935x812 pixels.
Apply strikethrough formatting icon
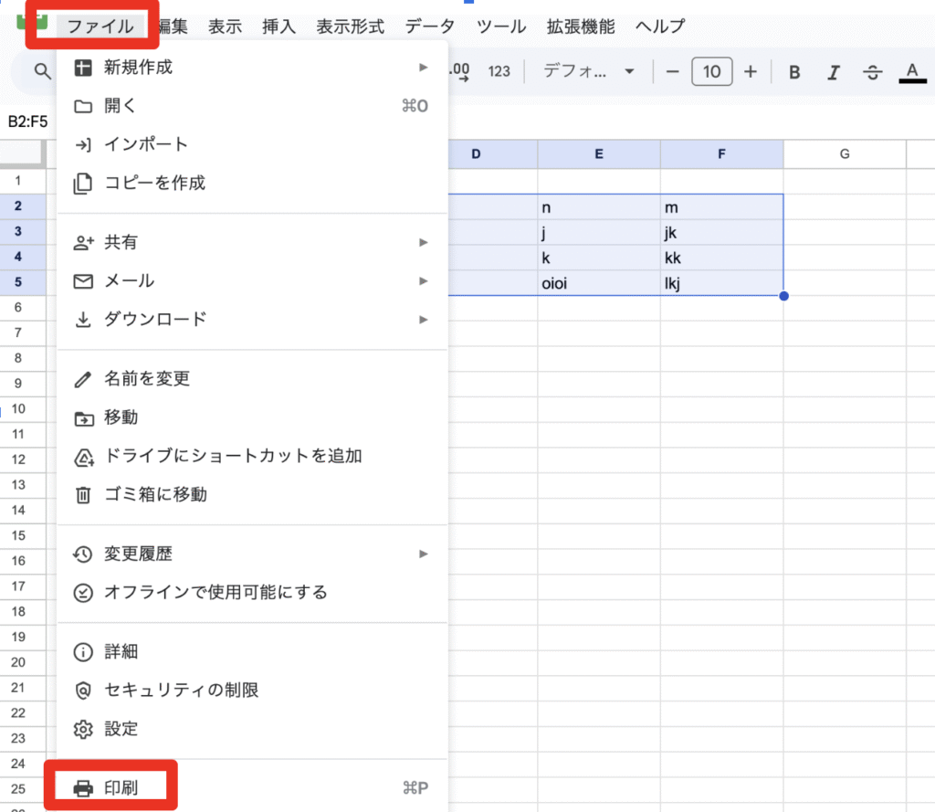(x=873, y=72)
